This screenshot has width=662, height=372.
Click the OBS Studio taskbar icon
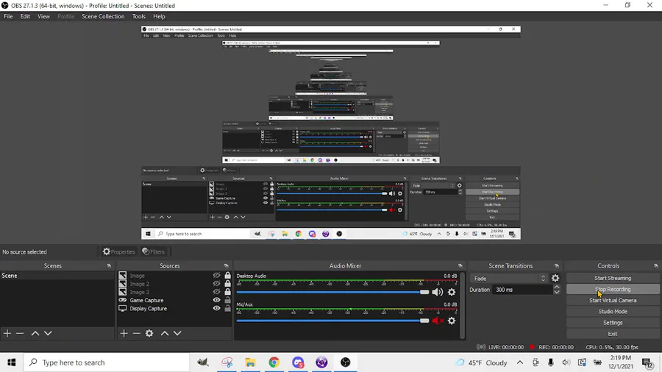346,362
